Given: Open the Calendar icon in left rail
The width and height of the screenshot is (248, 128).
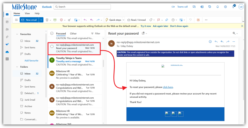Looking at the screenshot, I should 7,22.
